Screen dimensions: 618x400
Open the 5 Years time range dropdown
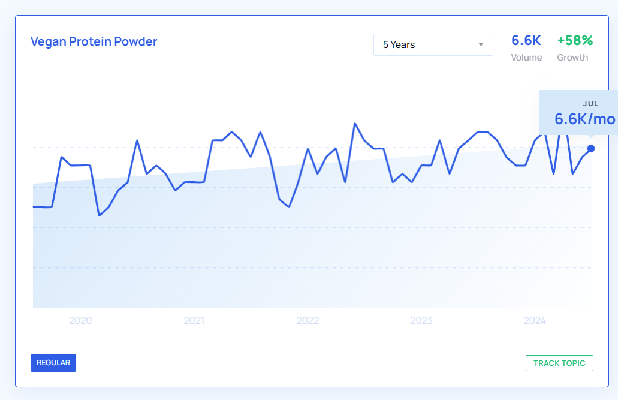point(433,44)
